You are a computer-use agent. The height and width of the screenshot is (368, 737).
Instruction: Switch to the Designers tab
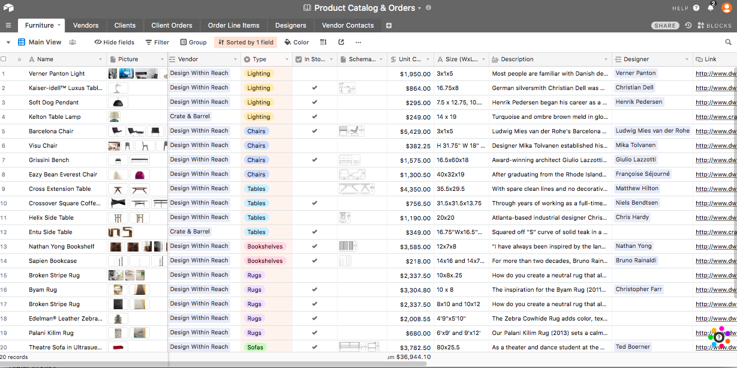pos(290,25)
